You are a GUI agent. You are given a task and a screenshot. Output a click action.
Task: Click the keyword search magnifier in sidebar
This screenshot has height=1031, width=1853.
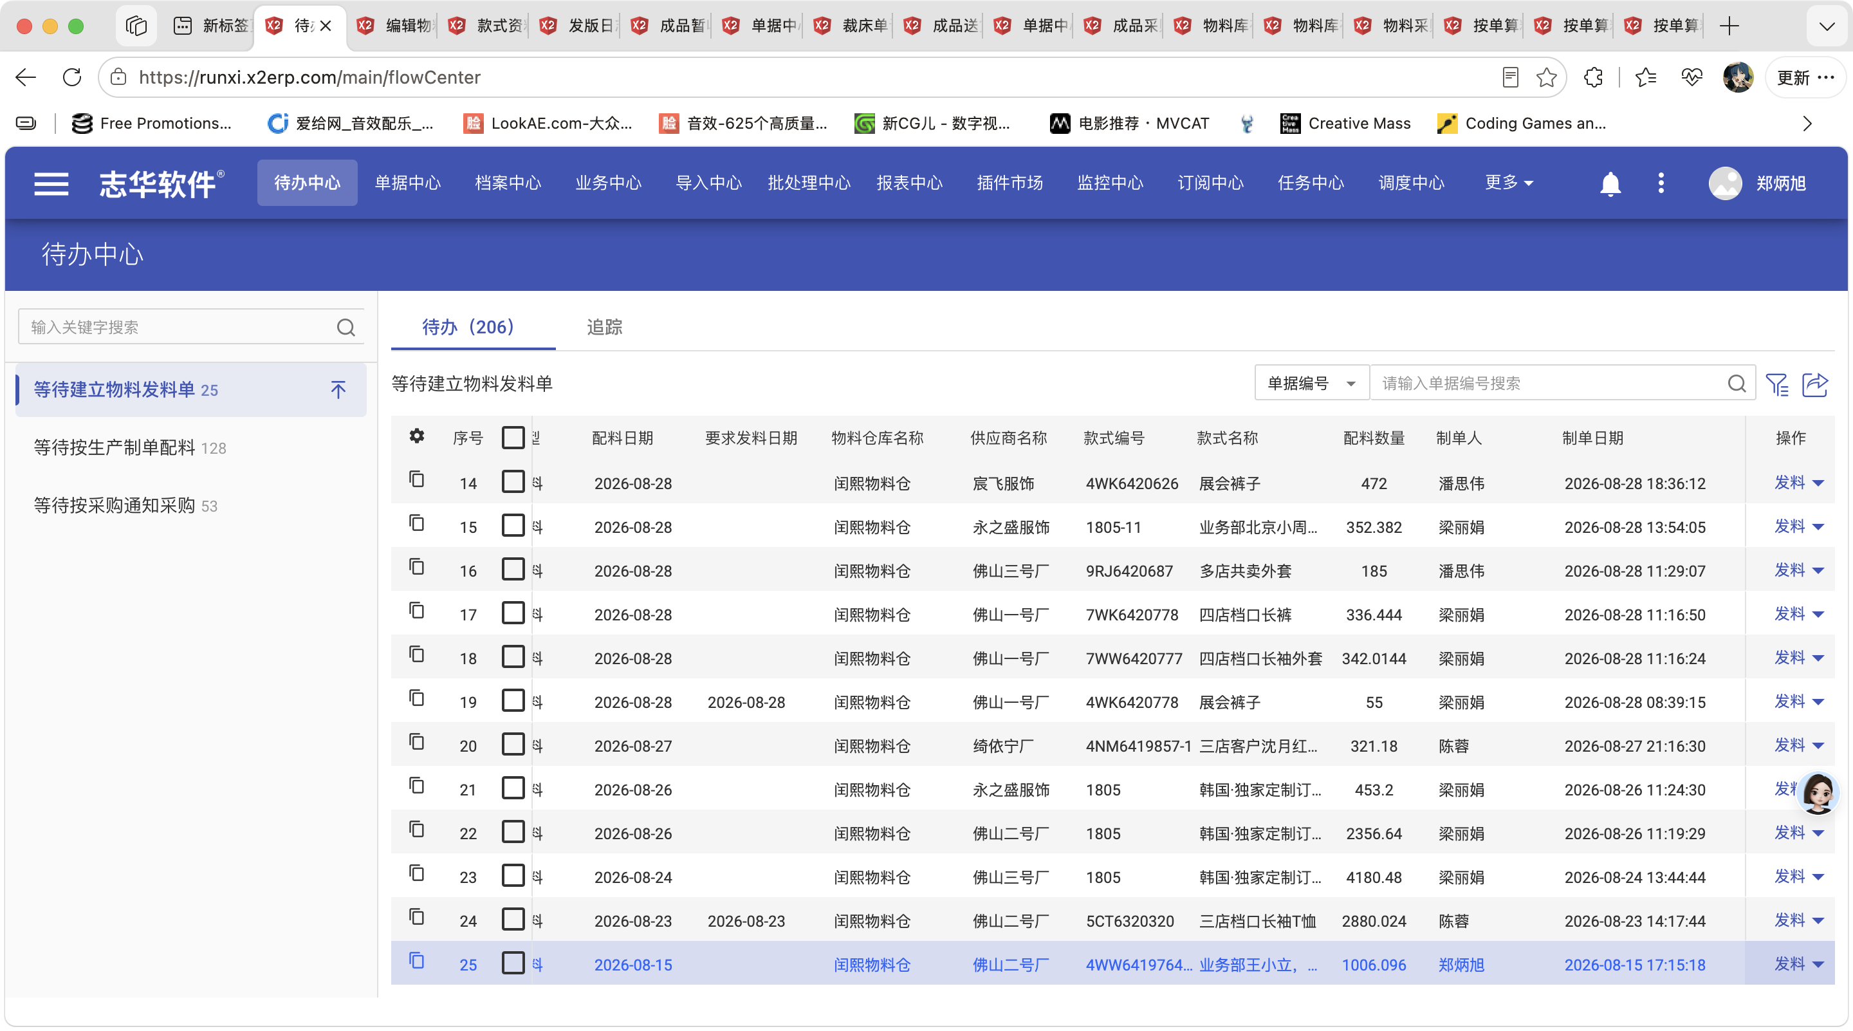tap(346, 328)
